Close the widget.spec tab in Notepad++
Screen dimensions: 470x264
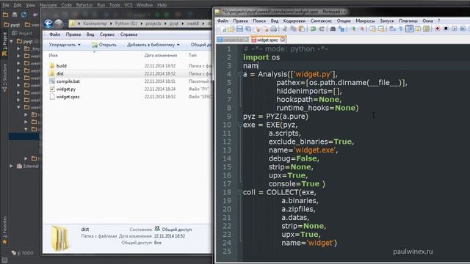(x=282, y=40)
